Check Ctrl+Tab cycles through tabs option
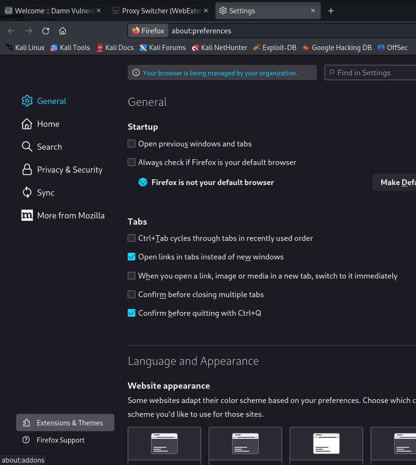 (132, 238)
